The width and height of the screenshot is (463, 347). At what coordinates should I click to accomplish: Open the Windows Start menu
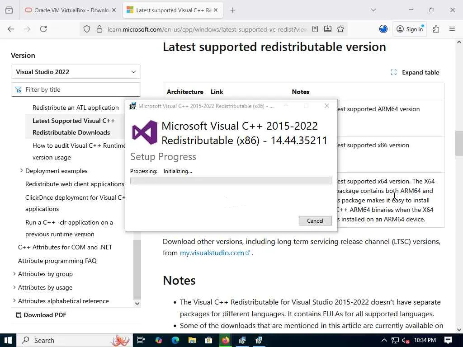(x=8, y=340)
